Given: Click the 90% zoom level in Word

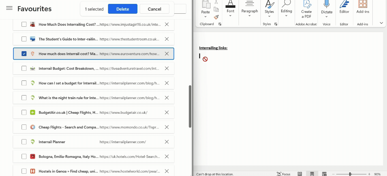Looking at the screenshot, I should coord(378,174).
